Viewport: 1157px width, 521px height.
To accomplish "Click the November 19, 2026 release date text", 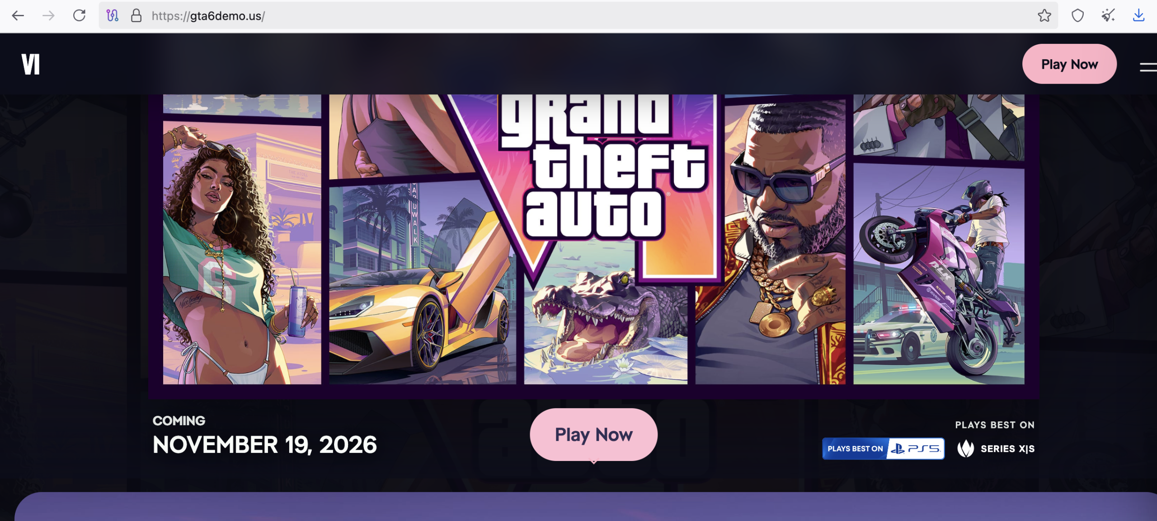I will pyautogui.click(x=265, y=445).
